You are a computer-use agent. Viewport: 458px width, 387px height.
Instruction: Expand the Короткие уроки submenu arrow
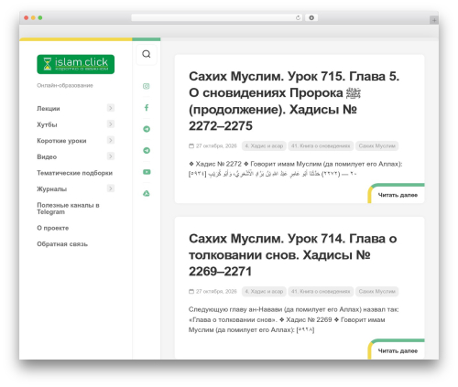(111, 140)
